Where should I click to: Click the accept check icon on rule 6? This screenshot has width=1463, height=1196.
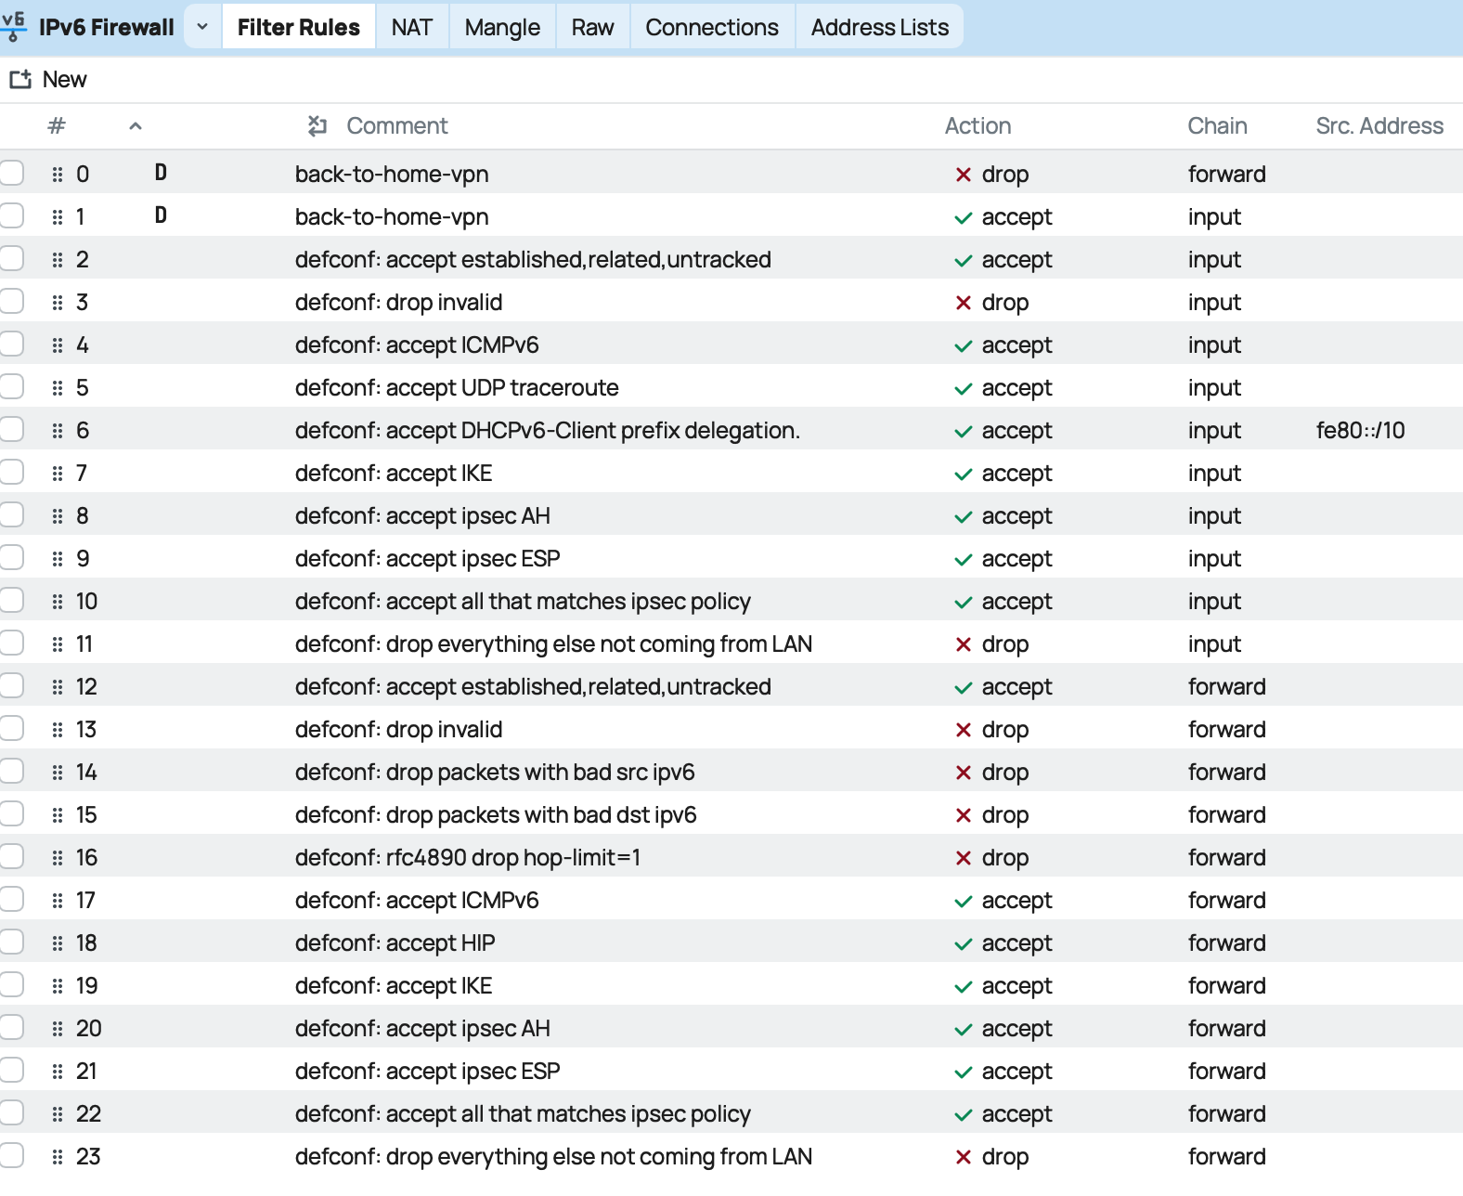[x=964, y=432]
